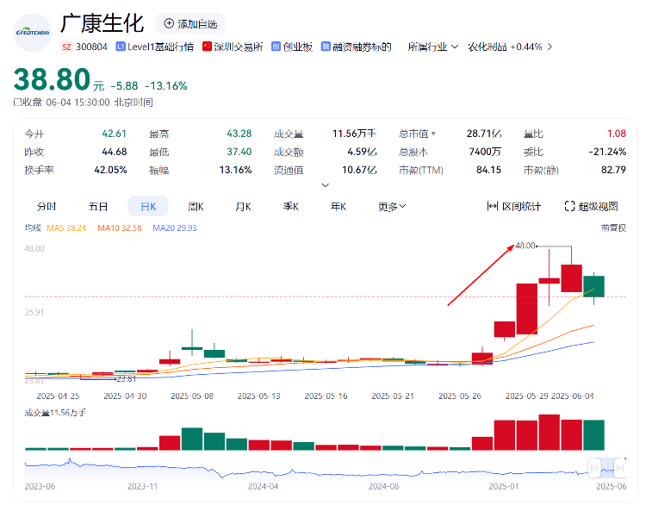Click 总市值 value 28.71亿
Screen dimensions: 646x505
pos(484,134)
